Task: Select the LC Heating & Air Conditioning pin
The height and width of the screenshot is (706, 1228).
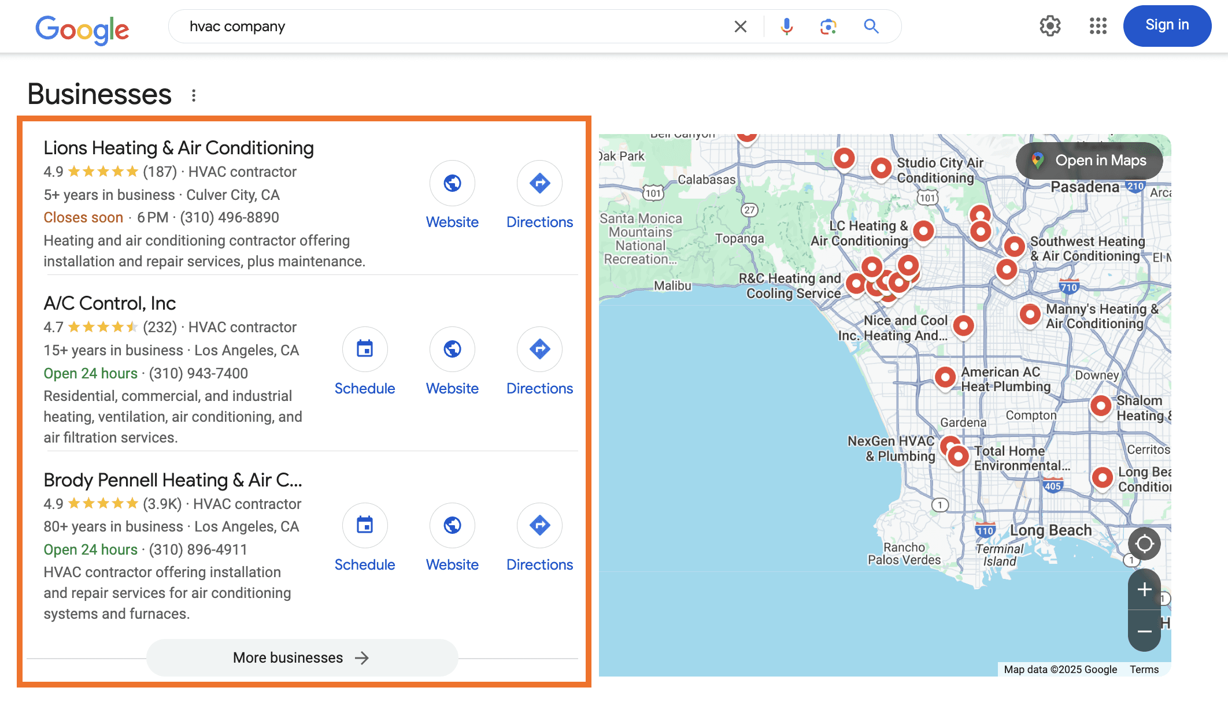Action: pos(923,232)
